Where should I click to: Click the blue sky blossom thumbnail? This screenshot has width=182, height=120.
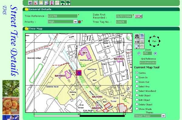11,118
